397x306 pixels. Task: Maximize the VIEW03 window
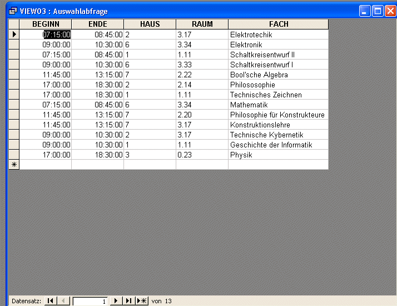[378, 11]
